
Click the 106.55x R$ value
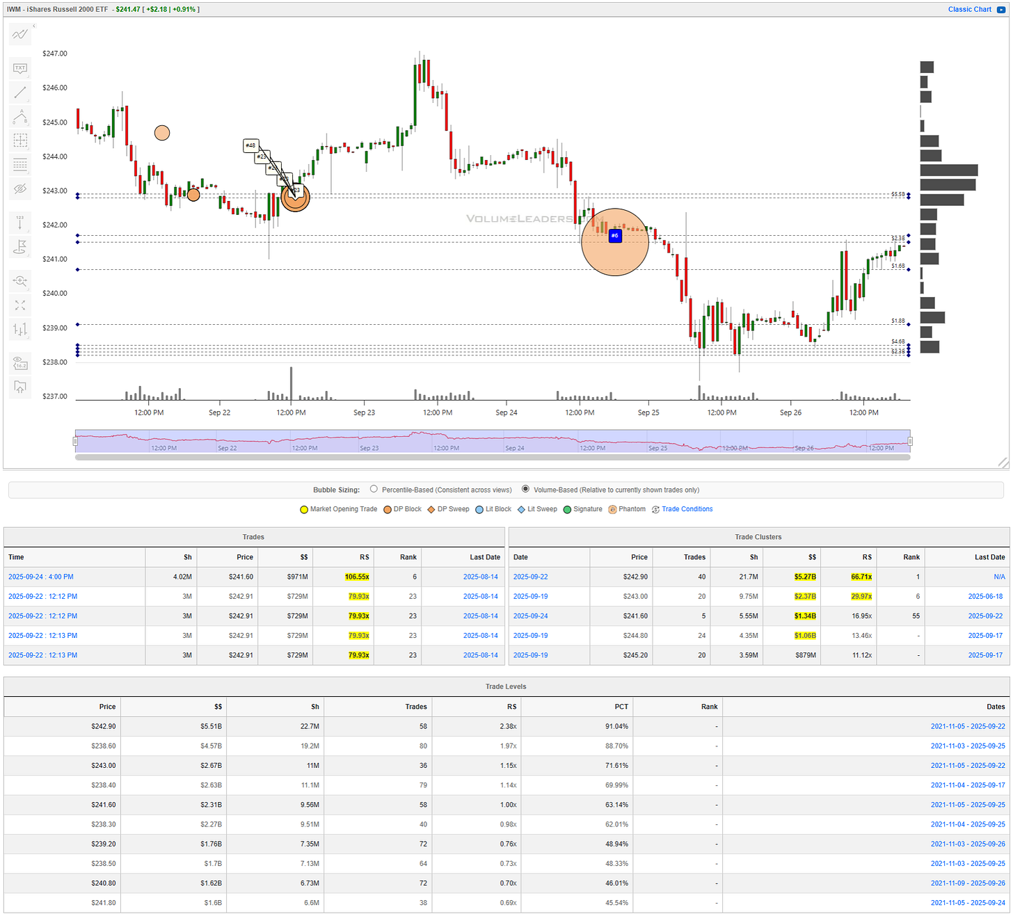point(357,577)
